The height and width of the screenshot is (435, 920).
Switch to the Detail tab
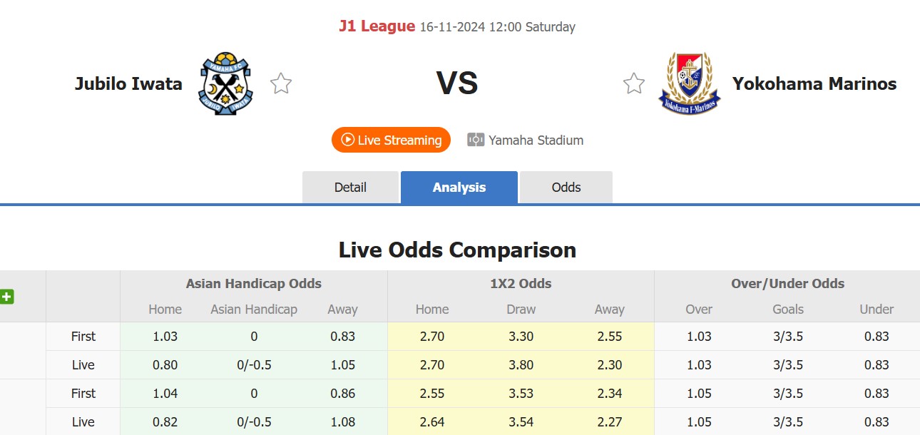[x=350, y=187]
